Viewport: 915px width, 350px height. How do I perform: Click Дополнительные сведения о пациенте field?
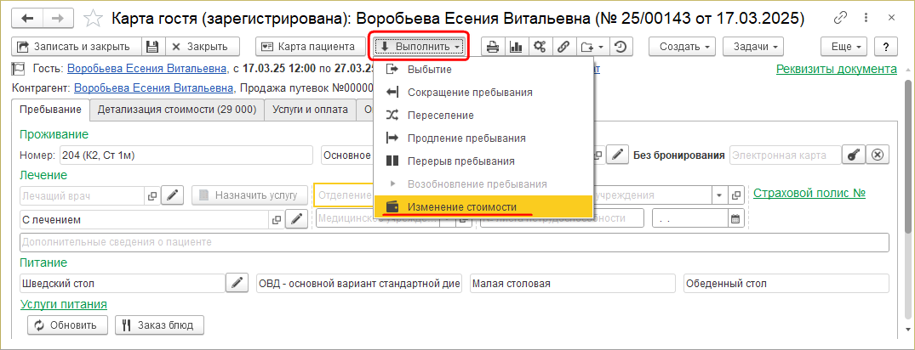(454, 241)
